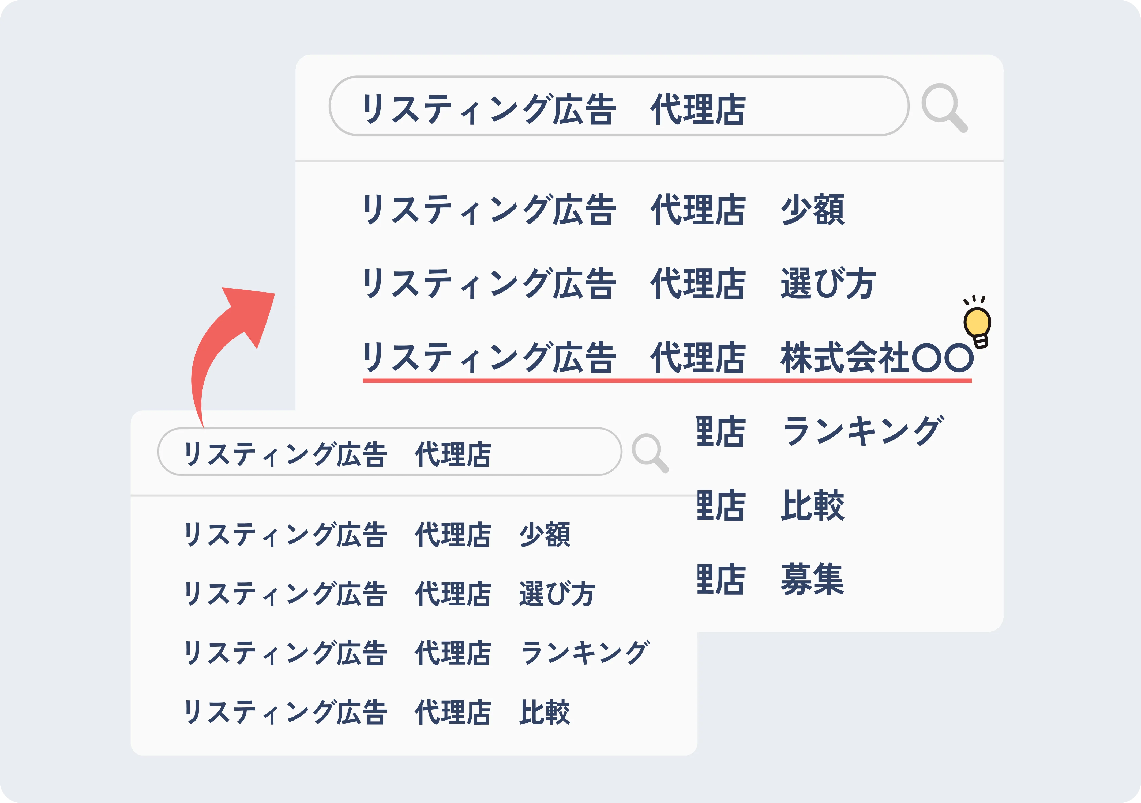Click the 代理店 text in the larger search box
The image size is (1141, 803).
click(x=698, y=109)
